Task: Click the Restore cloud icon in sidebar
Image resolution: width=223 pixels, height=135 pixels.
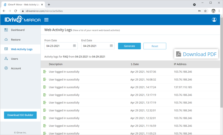Action: pyautogui.click(x=6, y=40)
